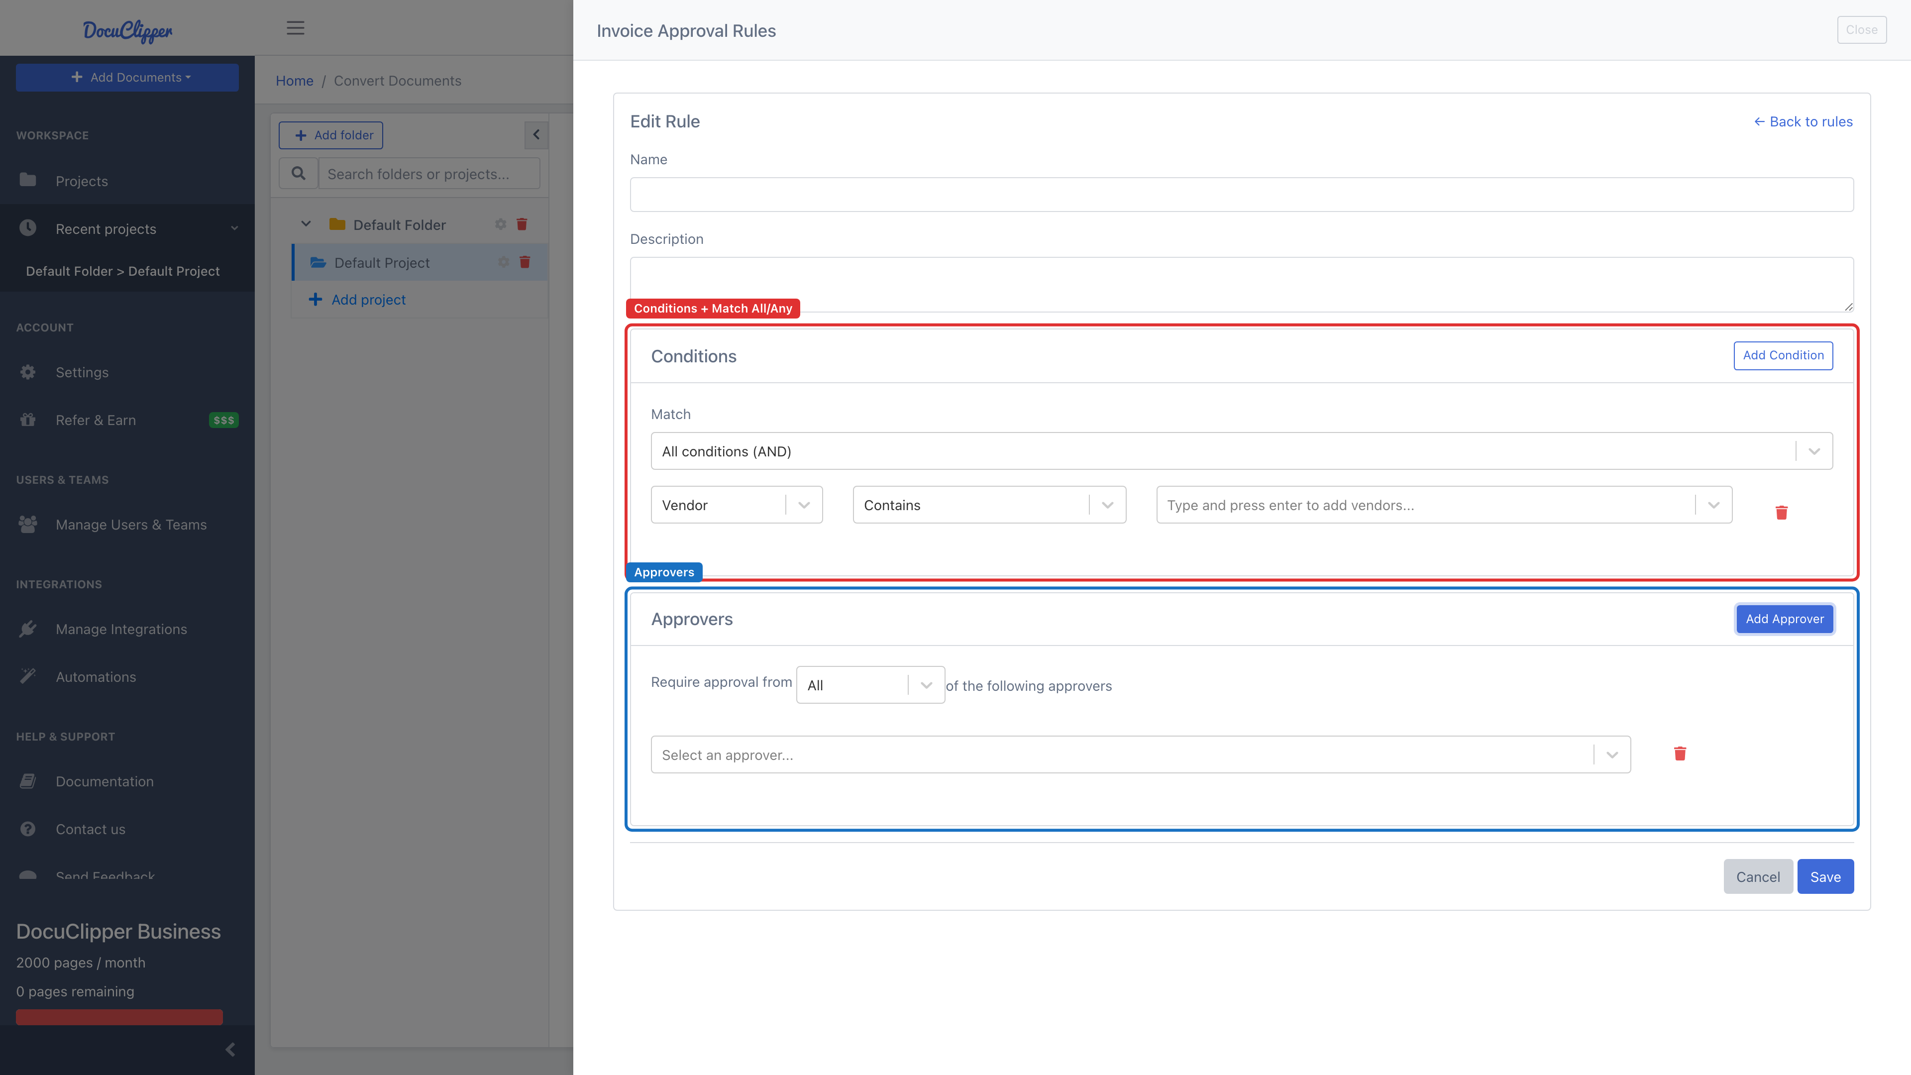This screenshot has width=1911, height=1075.
Task: Collapse the Default Folder tree node
Action: [x=306, y=223]
